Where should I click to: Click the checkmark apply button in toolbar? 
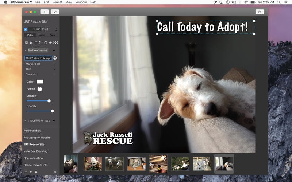(x=55, y=12)
